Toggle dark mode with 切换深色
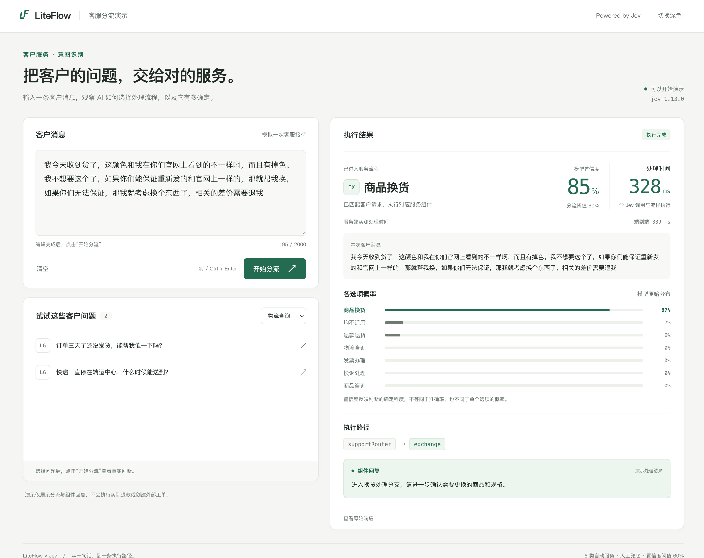This screenshot has height=558, width=704. [669, 15]
